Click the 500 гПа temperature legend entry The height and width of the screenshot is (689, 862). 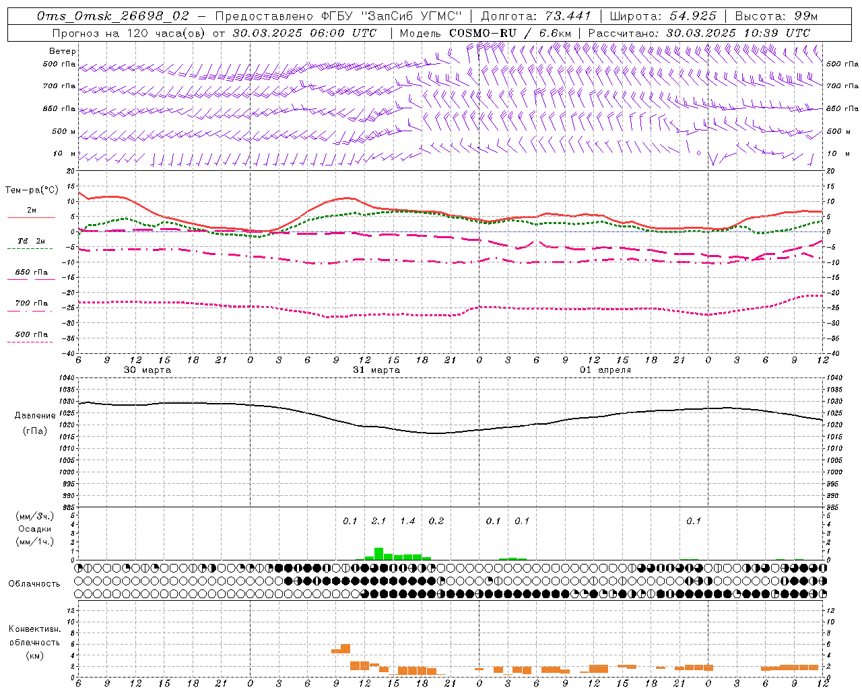(32, 334)
